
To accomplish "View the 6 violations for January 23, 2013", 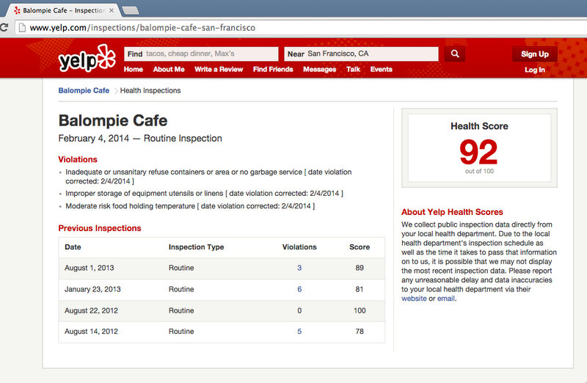I will 299,289.
